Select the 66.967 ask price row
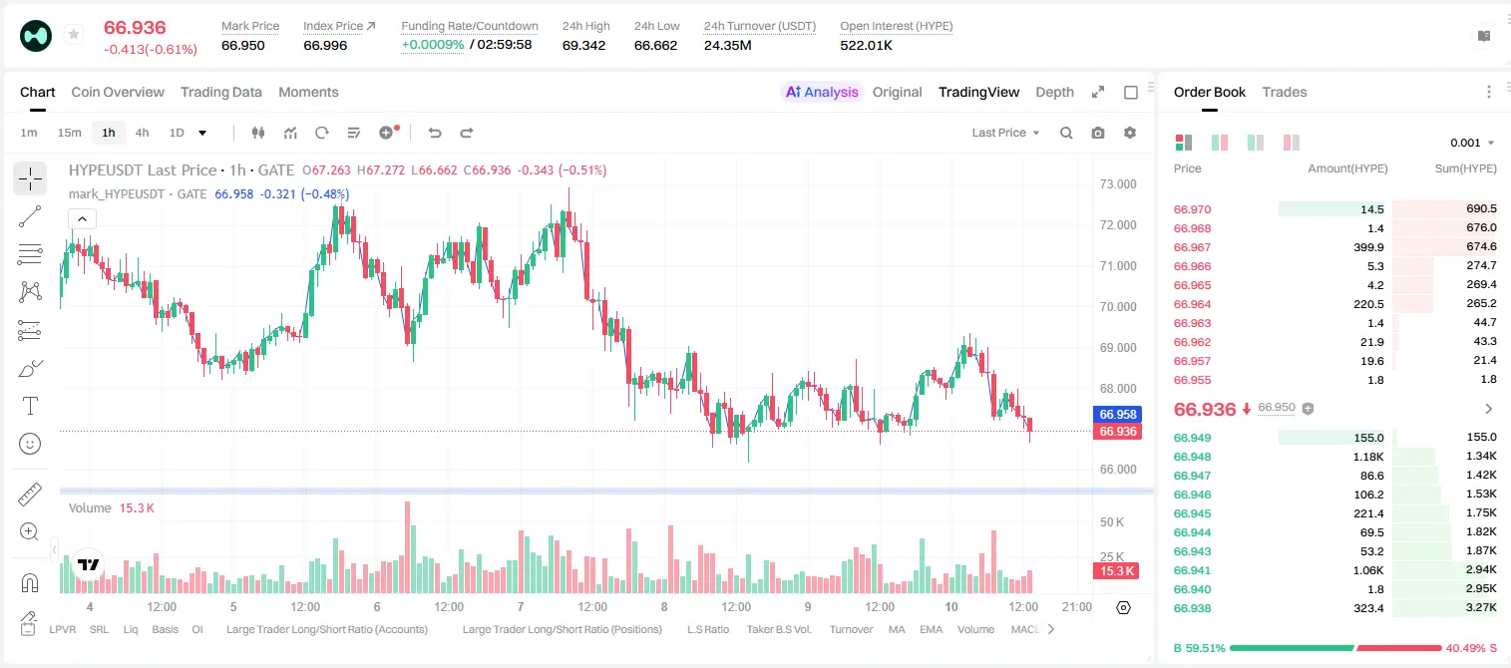Image resolution: width=1511 pixels, height=668 pixels. click(x=1335, y=247)
